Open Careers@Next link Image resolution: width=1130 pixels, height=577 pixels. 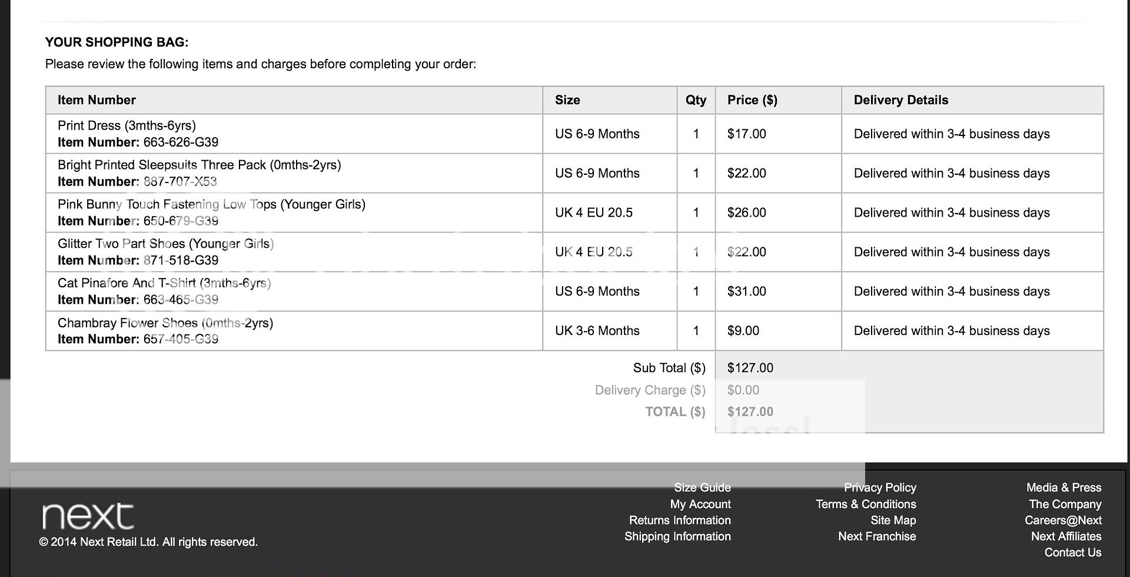[x=1062, y=520]
